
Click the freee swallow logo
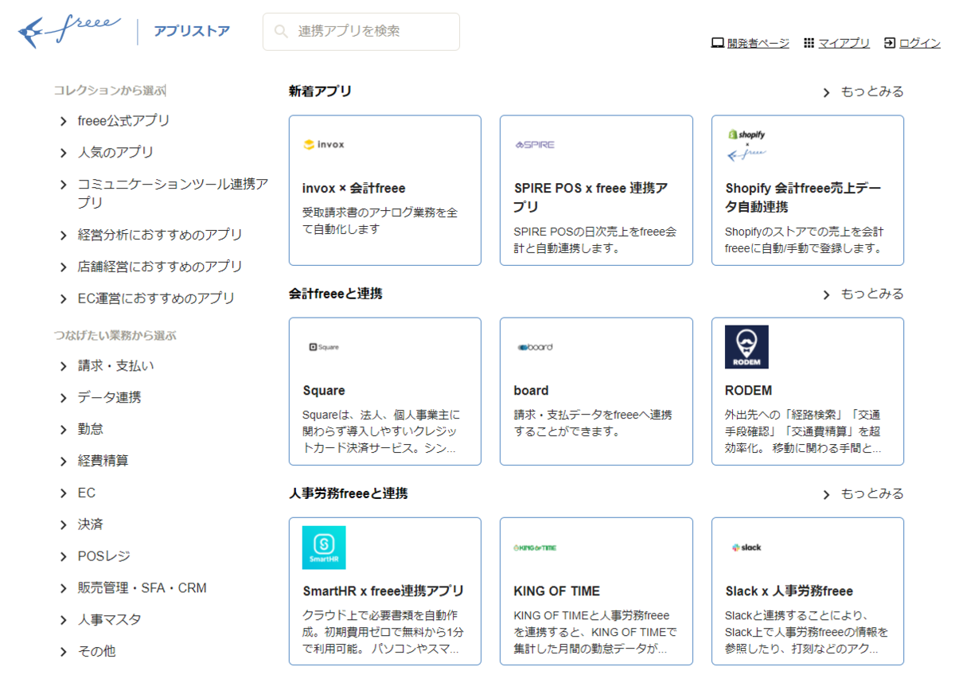(x=69, y=32)
